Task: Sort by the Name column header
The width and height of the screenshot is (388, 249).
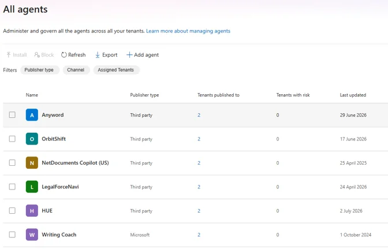Action: pos(32,95)
